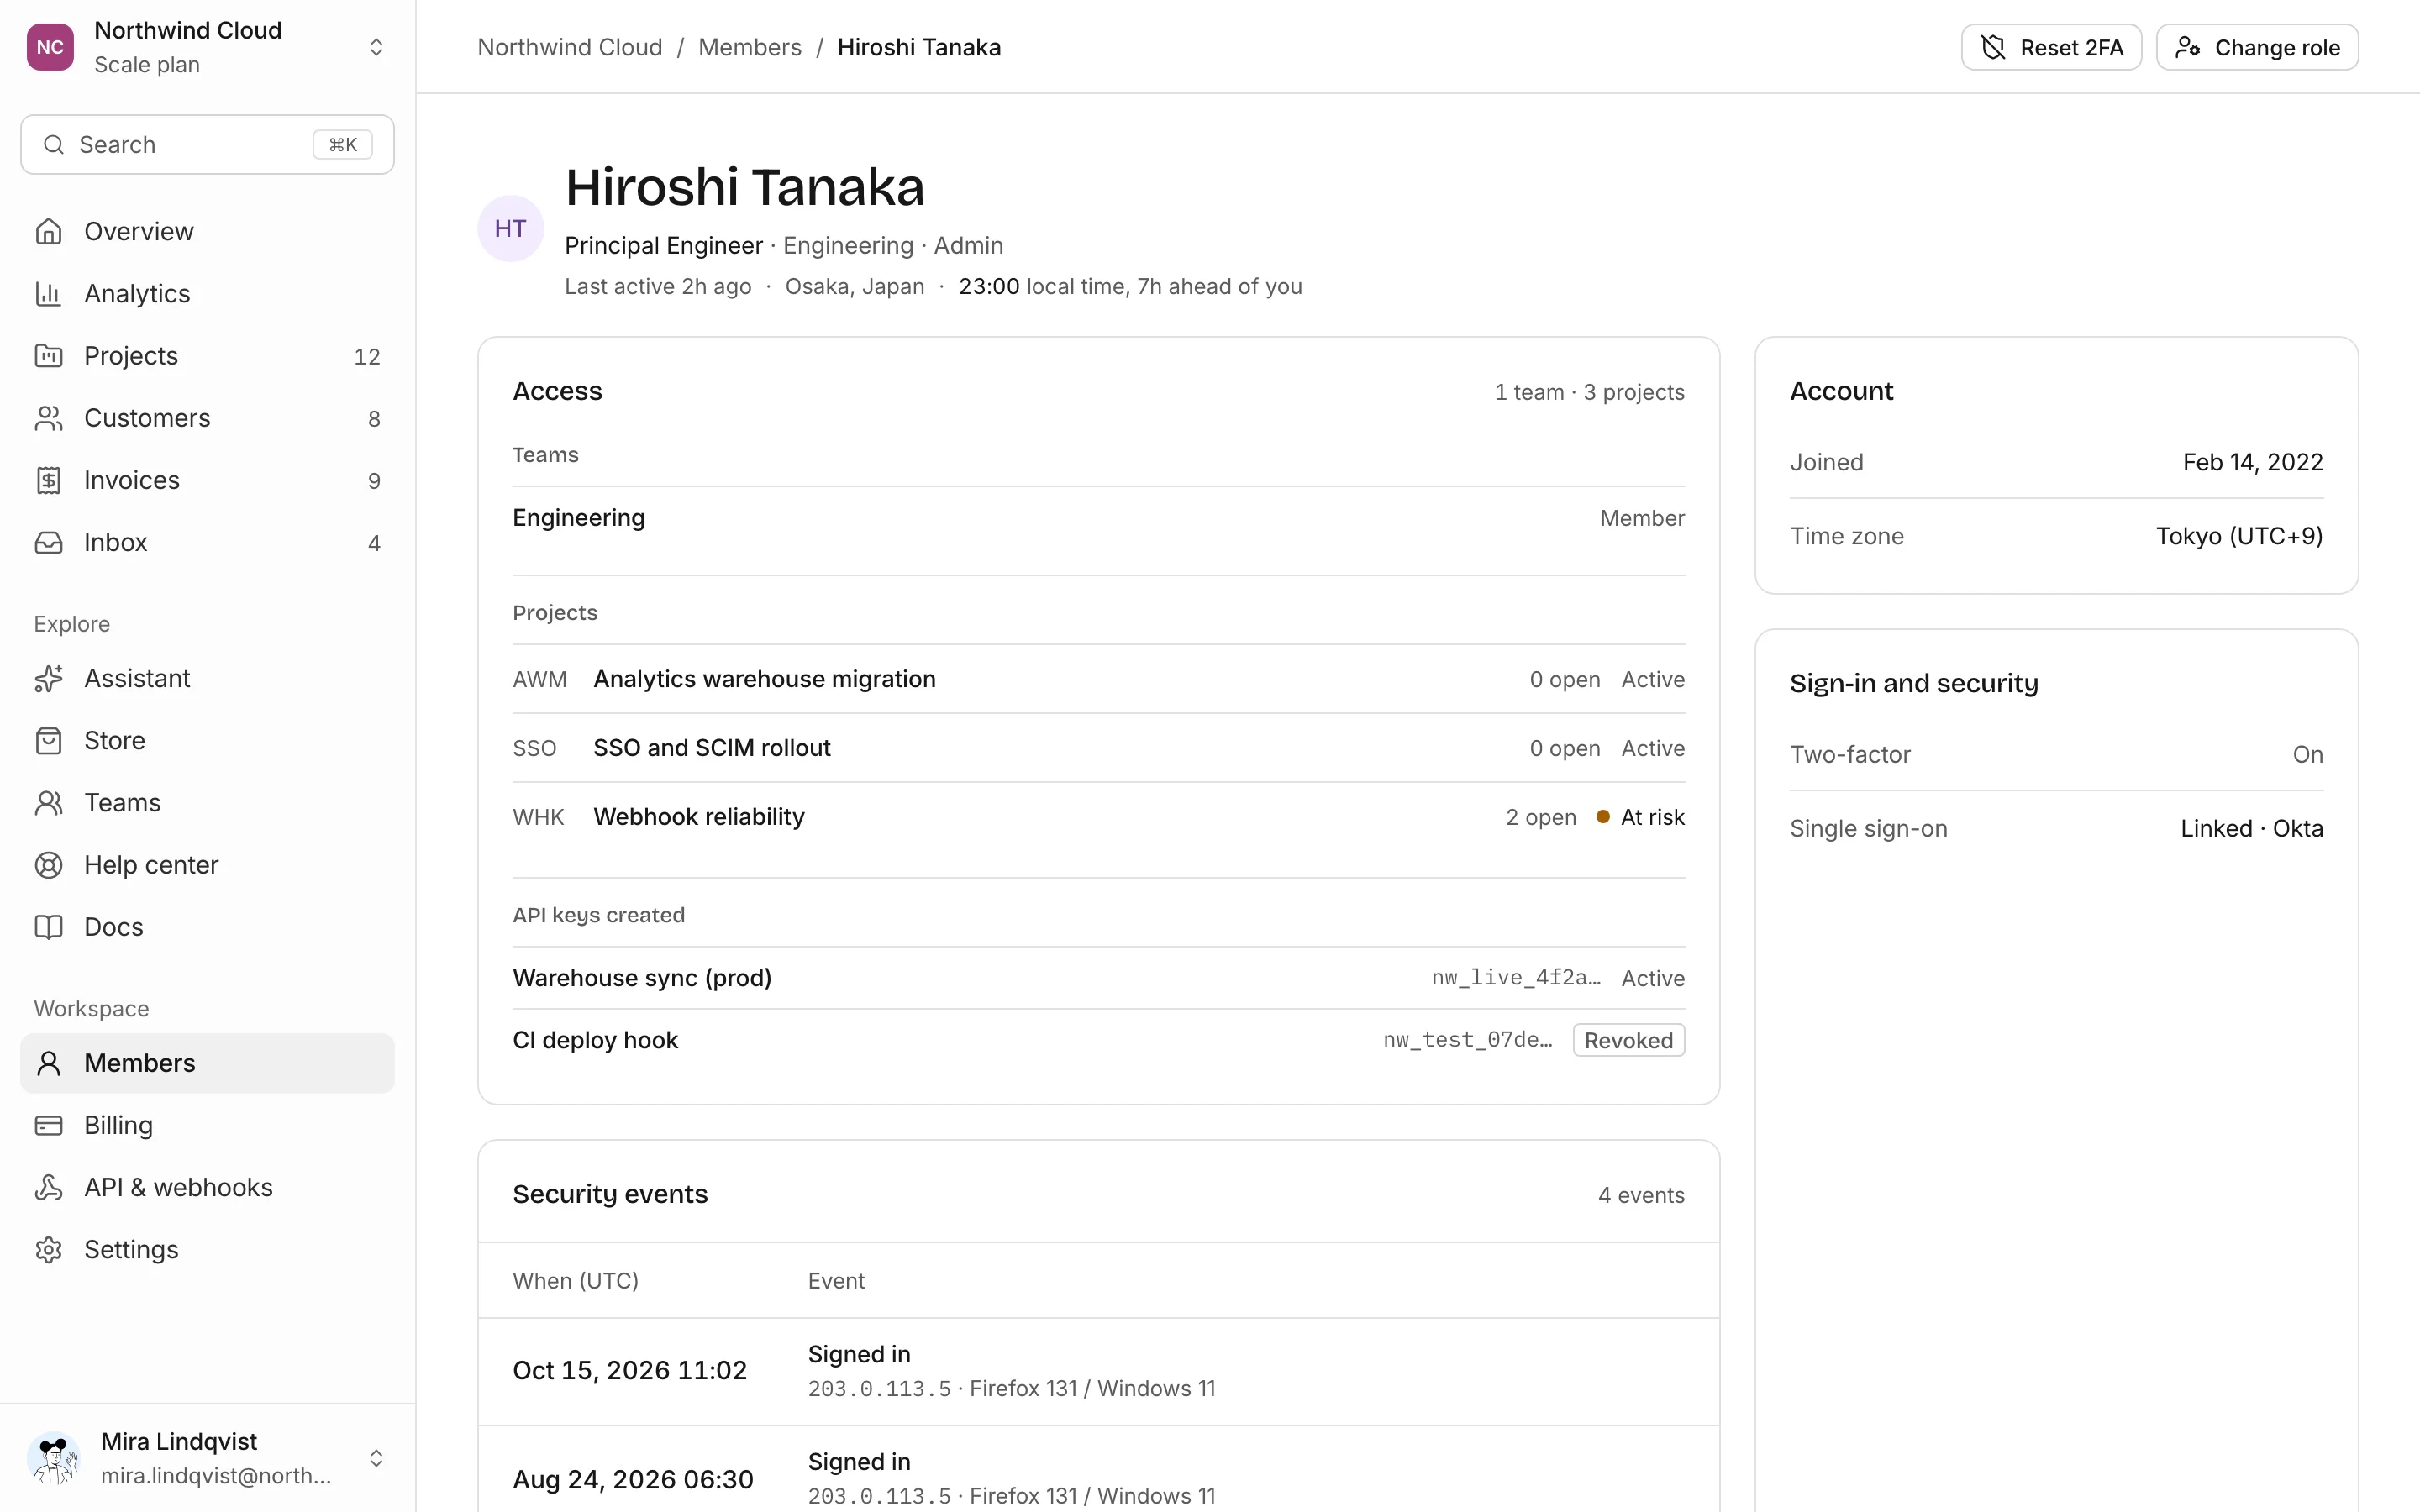Click the Assistant sparkle icon

[x=48, y=678]
